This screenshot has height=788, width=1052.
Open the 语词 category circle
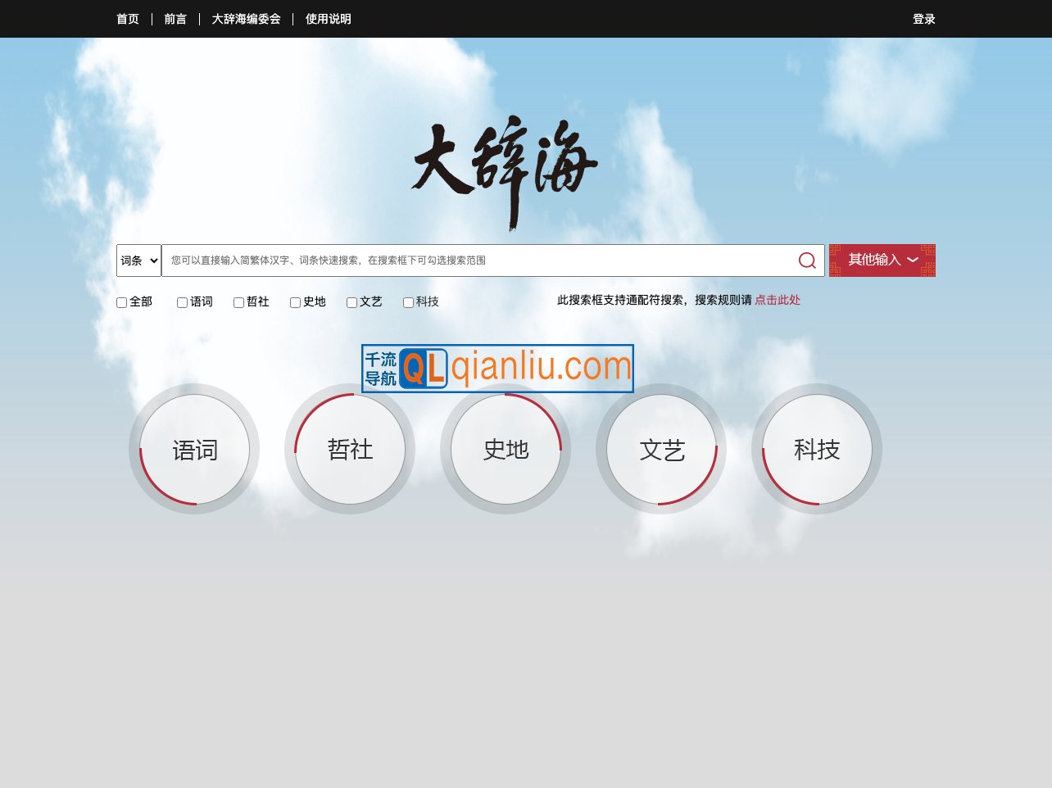[x=194, y=450]
